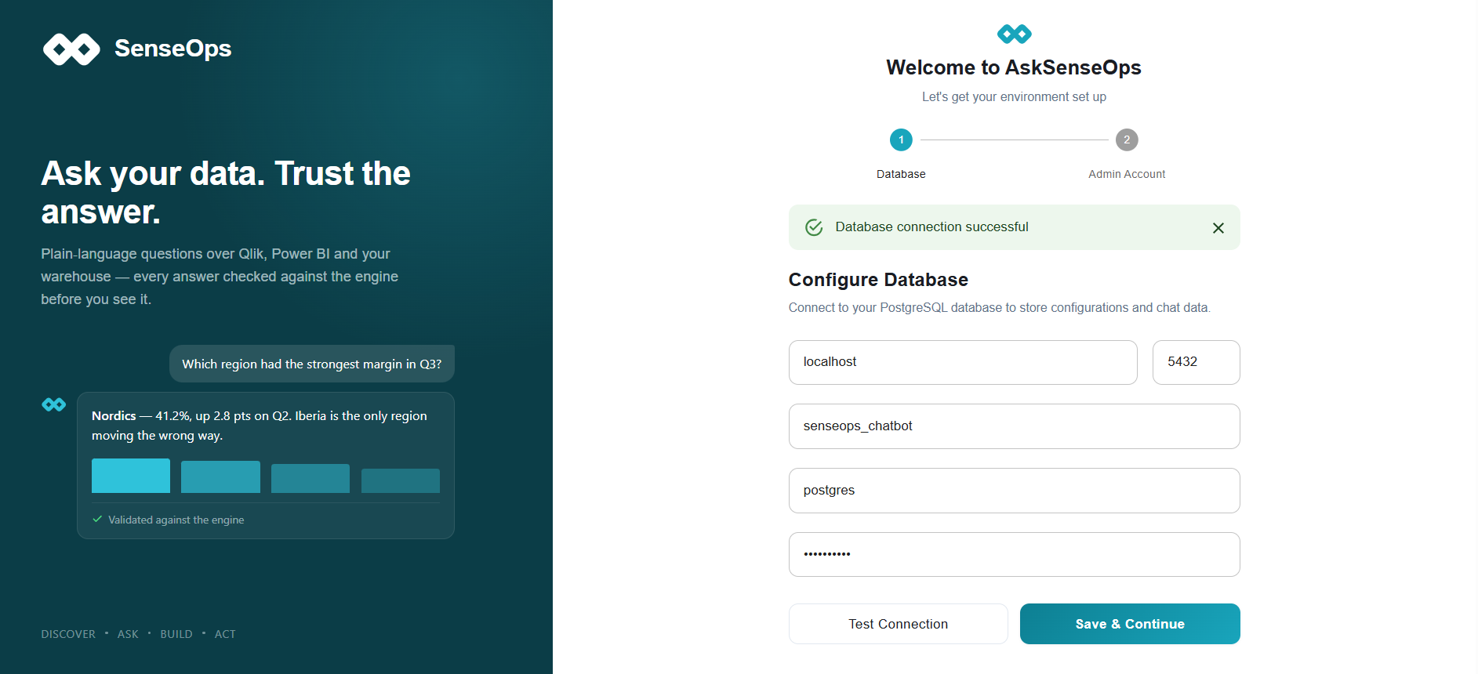Click the DISCOVER footer label

68,634
